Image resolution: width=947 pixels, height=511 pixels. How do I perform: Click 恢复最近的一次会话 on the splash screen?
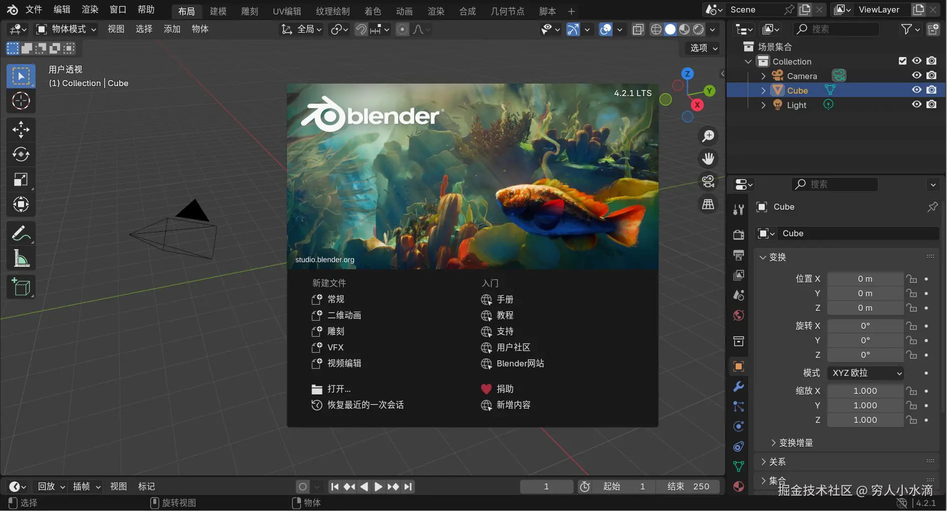365,405
